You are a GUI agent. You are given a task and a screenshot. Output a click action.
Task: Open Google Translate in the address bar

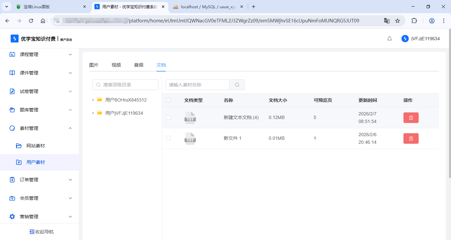[x=387, y=20]
